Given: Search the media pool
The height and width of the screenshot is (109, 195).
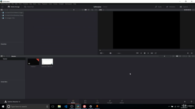Looking at the screenshot, I should (190, 56).
